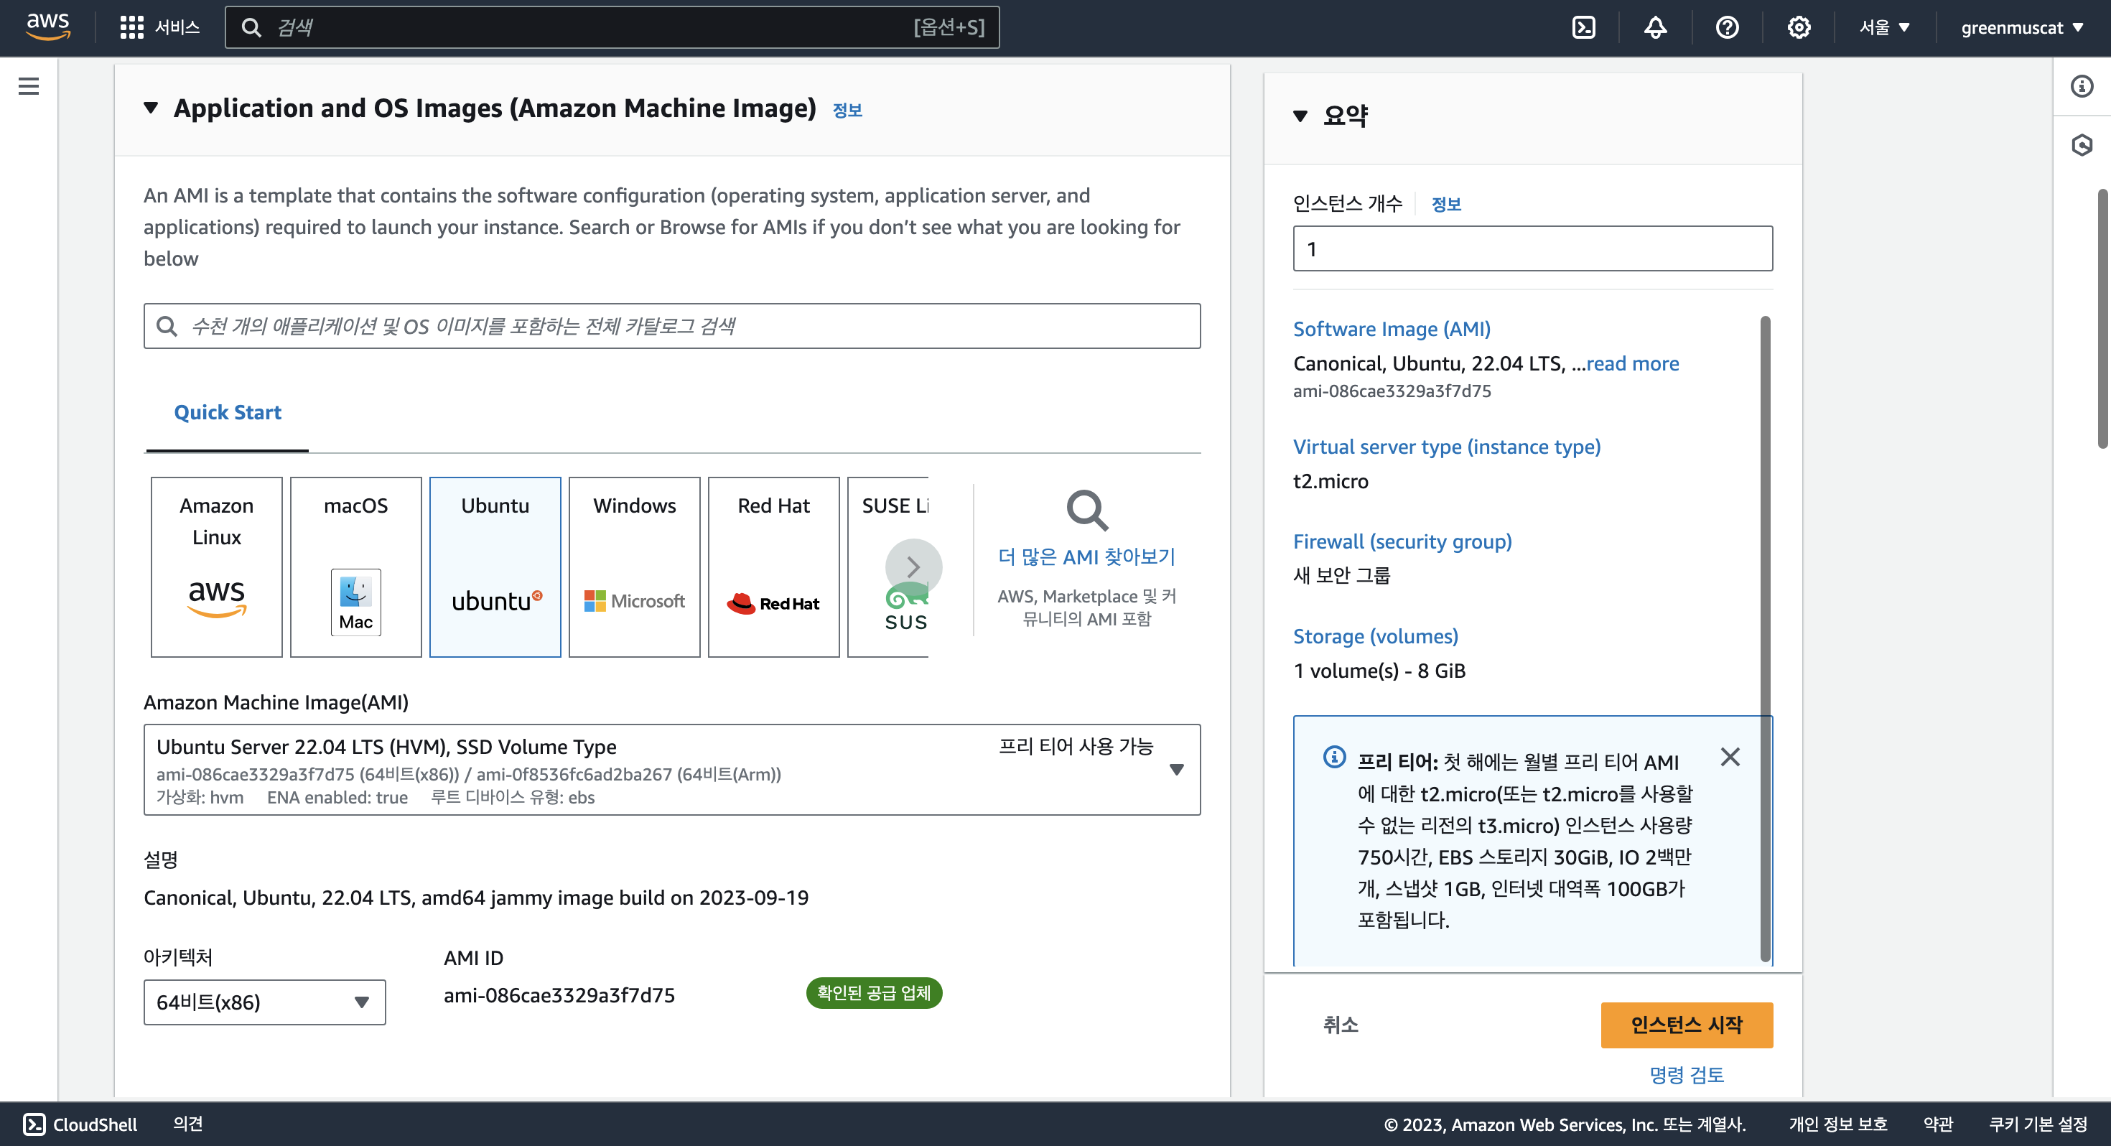Open 정보 link next to AMI heading

[847, 110]
